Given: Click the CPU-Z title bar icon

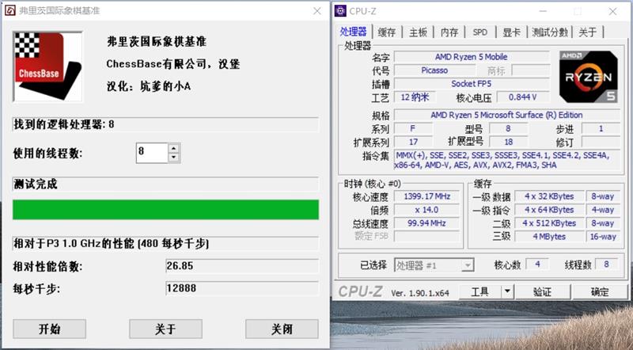Looking at the screenshot, I should tap(341, 11).
